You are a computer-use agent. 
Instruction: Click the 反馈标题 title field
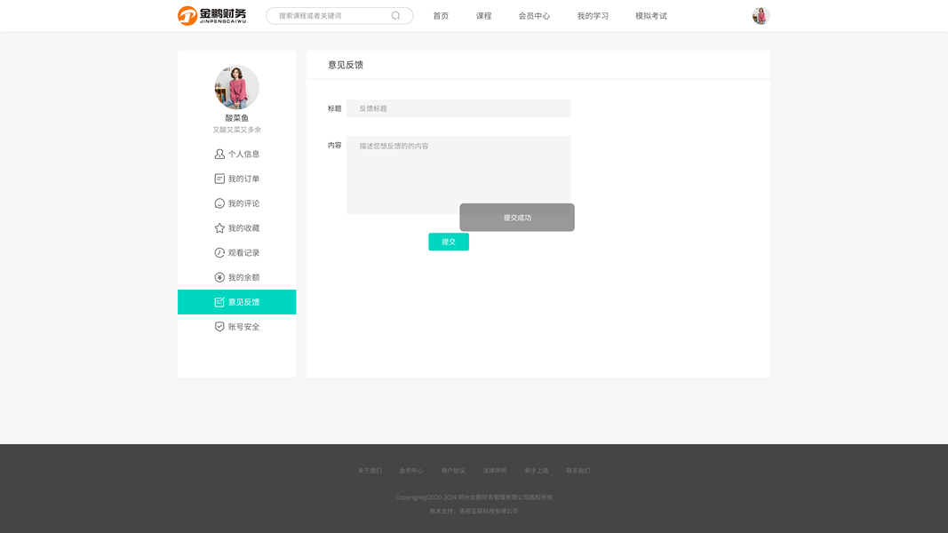pos(458,108)
